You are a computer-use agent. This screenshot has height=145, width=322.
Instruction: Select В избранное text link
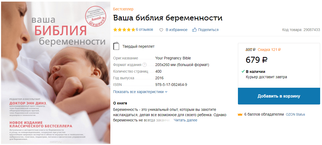click(177, 30)
